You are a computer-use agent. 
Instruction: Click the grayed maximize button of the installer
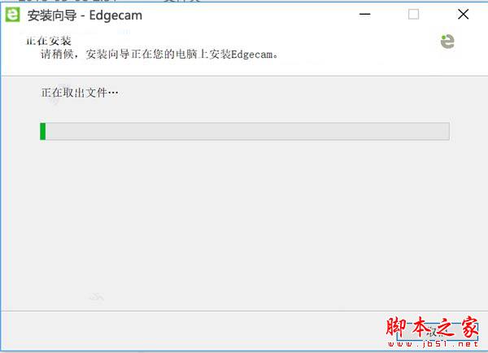pyautogui.click(x=413, y=15)
